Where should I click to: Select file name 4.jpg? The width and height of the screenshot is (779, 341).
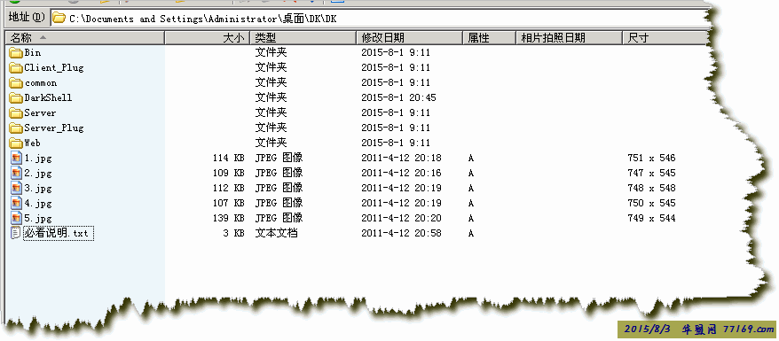tap(38, 204)
